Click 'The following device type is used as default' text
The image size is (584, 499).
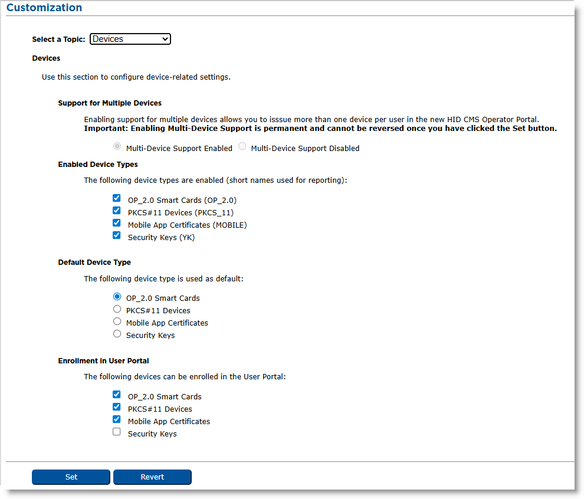(x=163, y=279)
